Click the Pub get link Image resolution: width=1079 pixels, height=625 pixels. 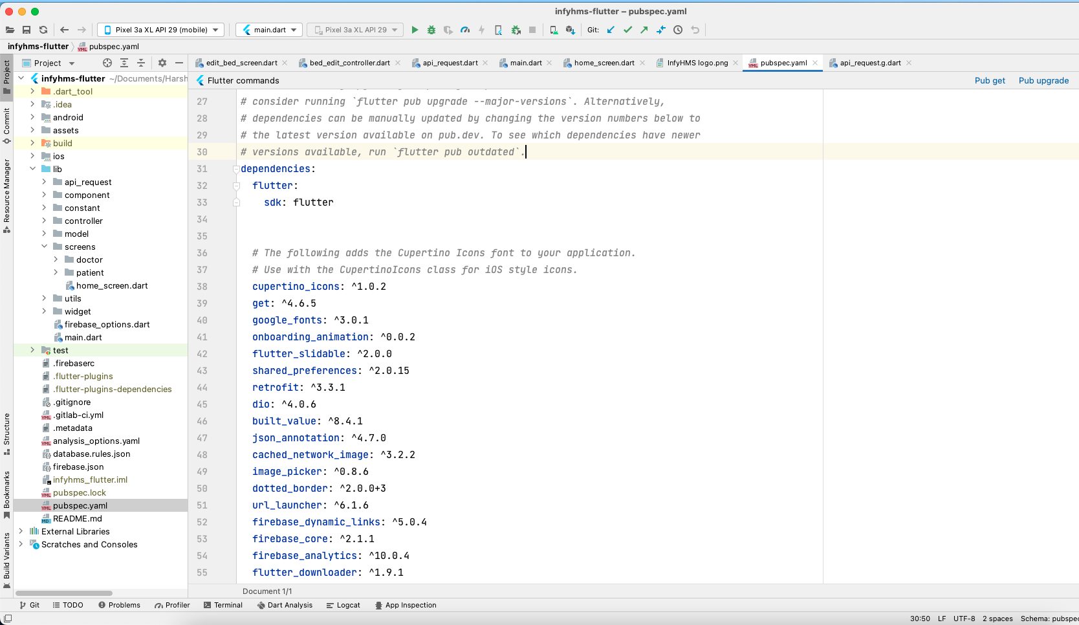click(x=989, y=80)
